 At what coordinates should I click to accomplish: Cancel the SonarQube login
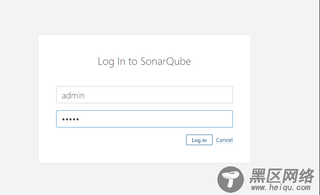224,140
